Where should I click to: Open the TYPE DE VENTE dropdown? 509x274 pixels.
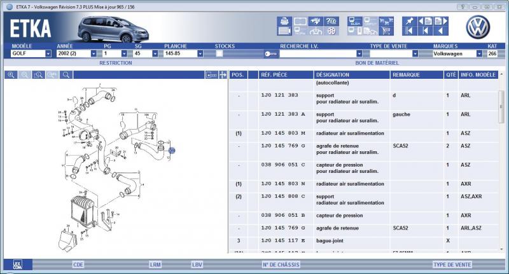415,53
